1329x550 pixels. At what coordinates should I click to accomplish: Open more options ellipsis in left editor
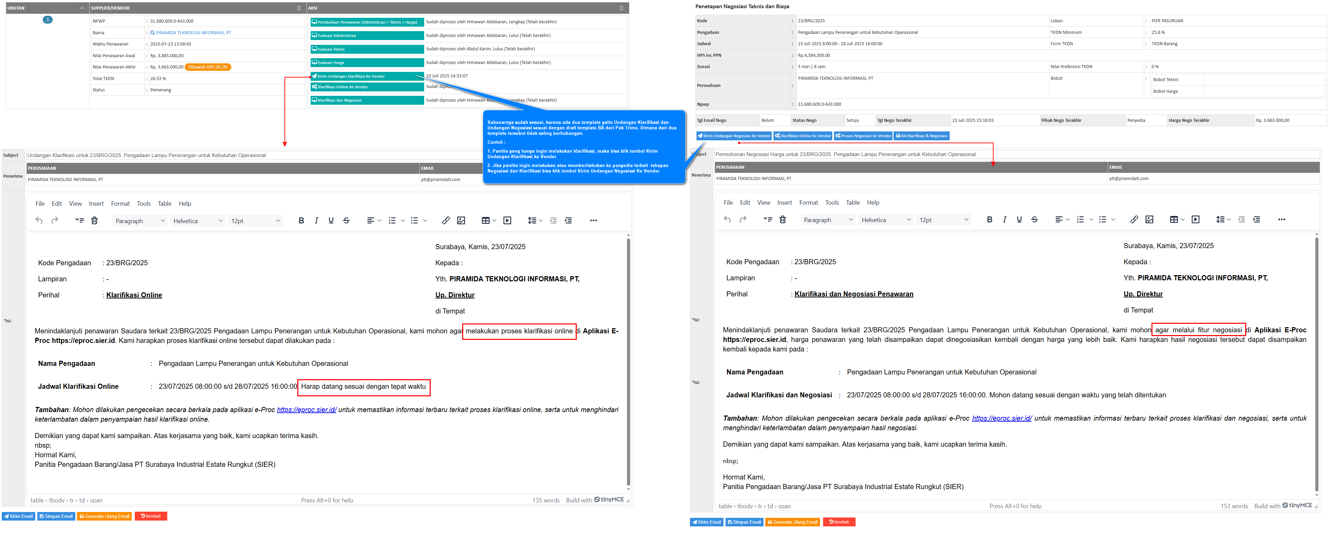tap(593, 220)
